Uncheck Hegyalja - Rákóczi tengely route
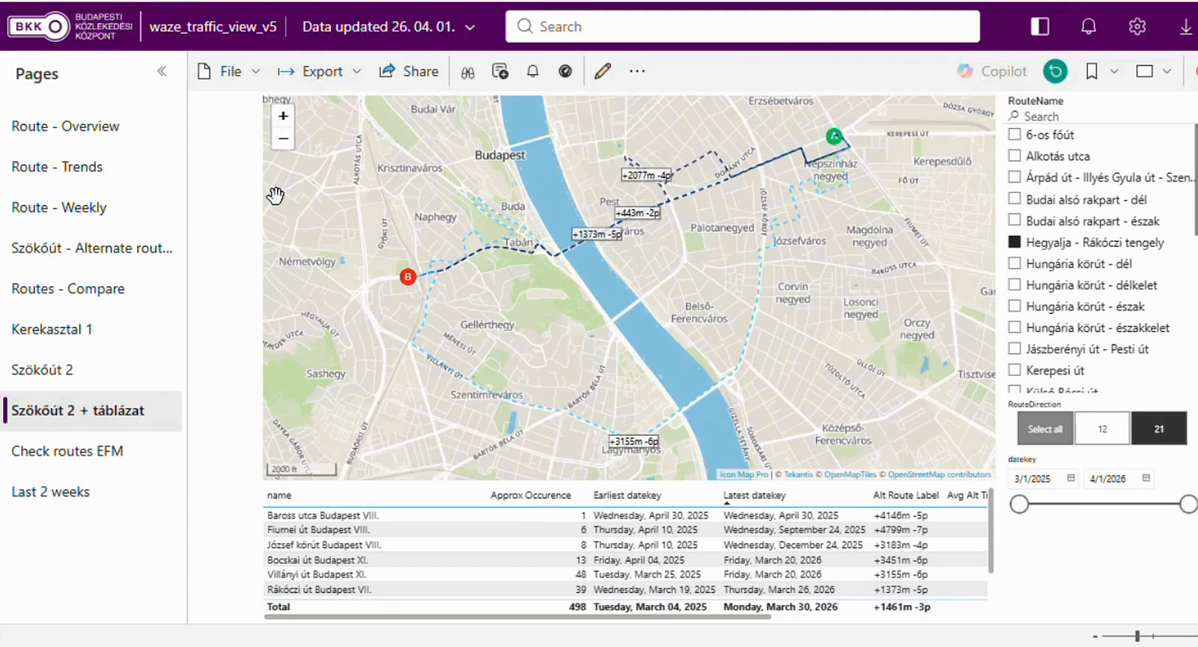This screenshot has height=647, width=1198. click(1015, 242)
